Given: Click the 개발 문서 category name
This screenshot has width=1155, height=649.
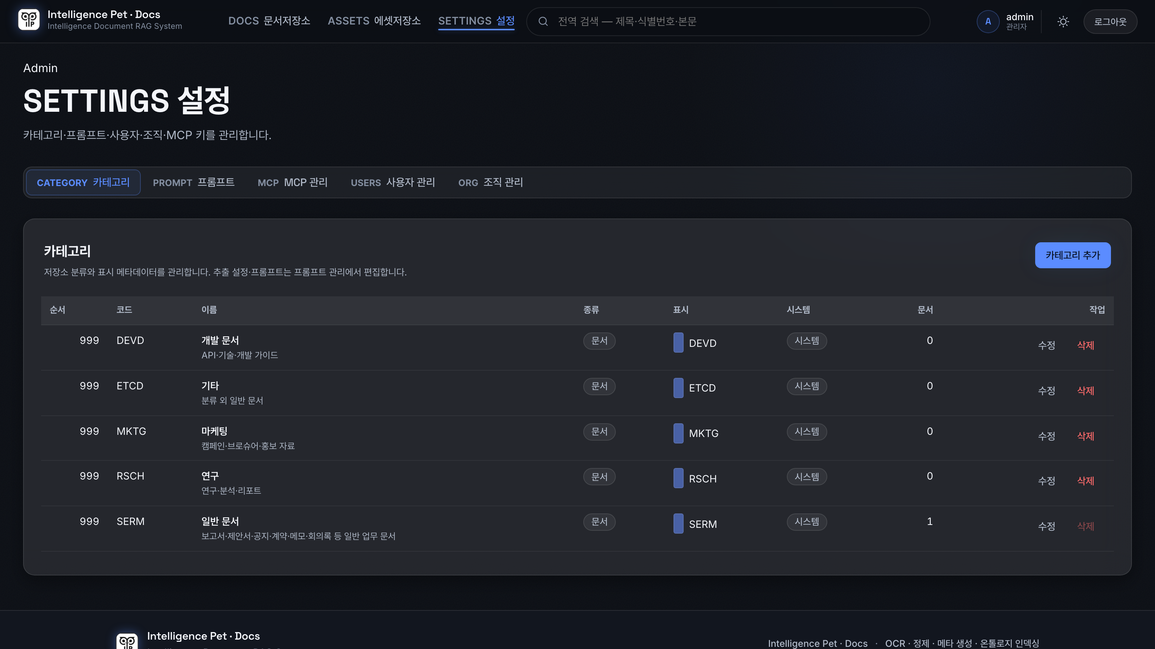Looking at the screenshot, I should coord(220,340).
